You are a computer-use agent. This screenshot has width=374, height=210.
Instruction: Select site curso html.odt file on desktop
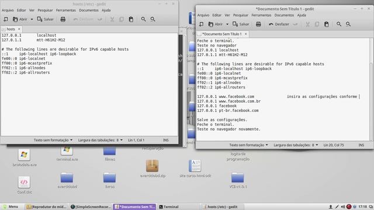click(195, 169)
